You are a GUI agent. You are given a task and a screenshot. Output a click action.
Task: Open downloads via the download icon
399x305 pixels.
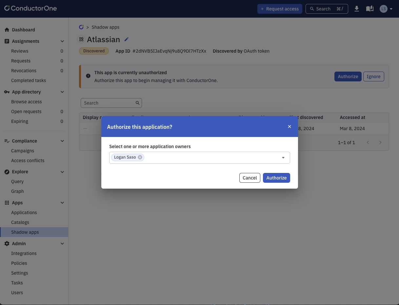(357, 8)
